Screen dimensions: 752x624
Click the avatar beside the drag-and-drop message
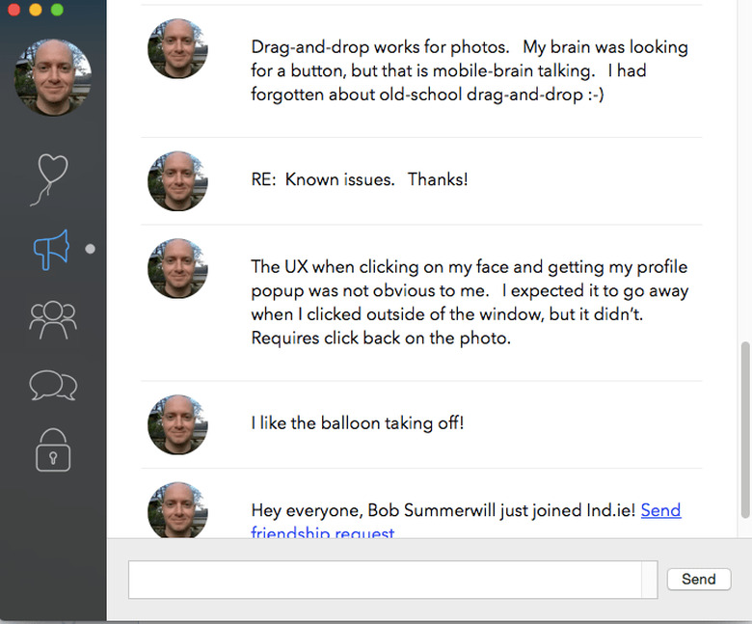pyautogui.click(x=177, y=49)
